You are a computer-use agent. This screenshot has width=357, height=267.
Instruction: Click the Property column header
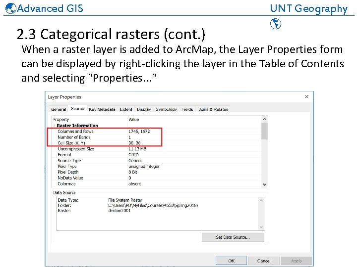[61, 120]
